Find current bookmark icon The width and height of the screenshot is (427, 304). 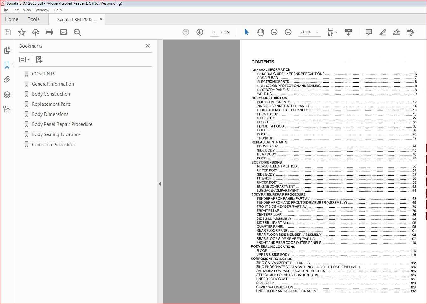[39, 59]
